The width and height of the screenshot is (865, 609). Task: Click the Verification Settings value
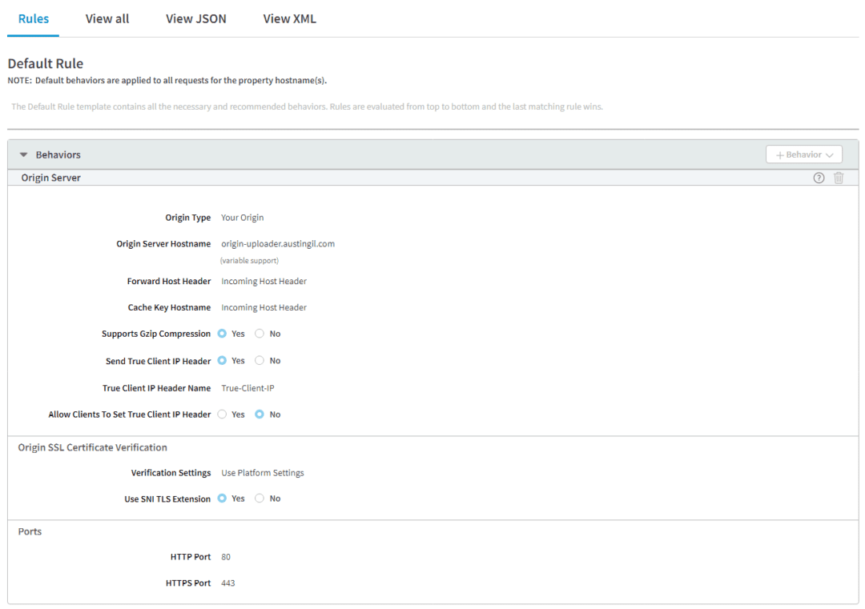click(263, 473)
